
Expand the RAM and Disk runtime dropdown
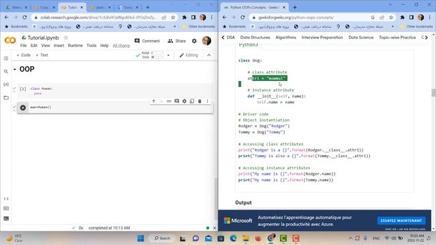(x=168, y=55)
